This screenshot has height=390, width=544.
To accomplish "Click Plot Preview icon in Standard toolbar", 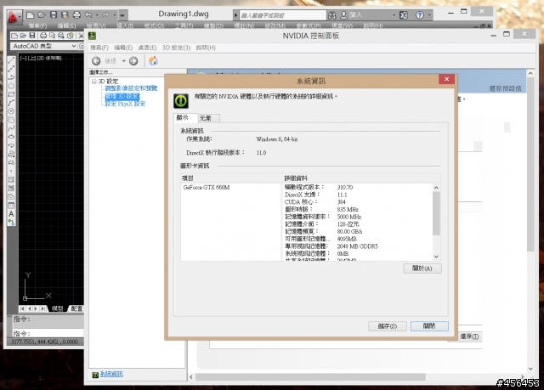I will 52,36.
